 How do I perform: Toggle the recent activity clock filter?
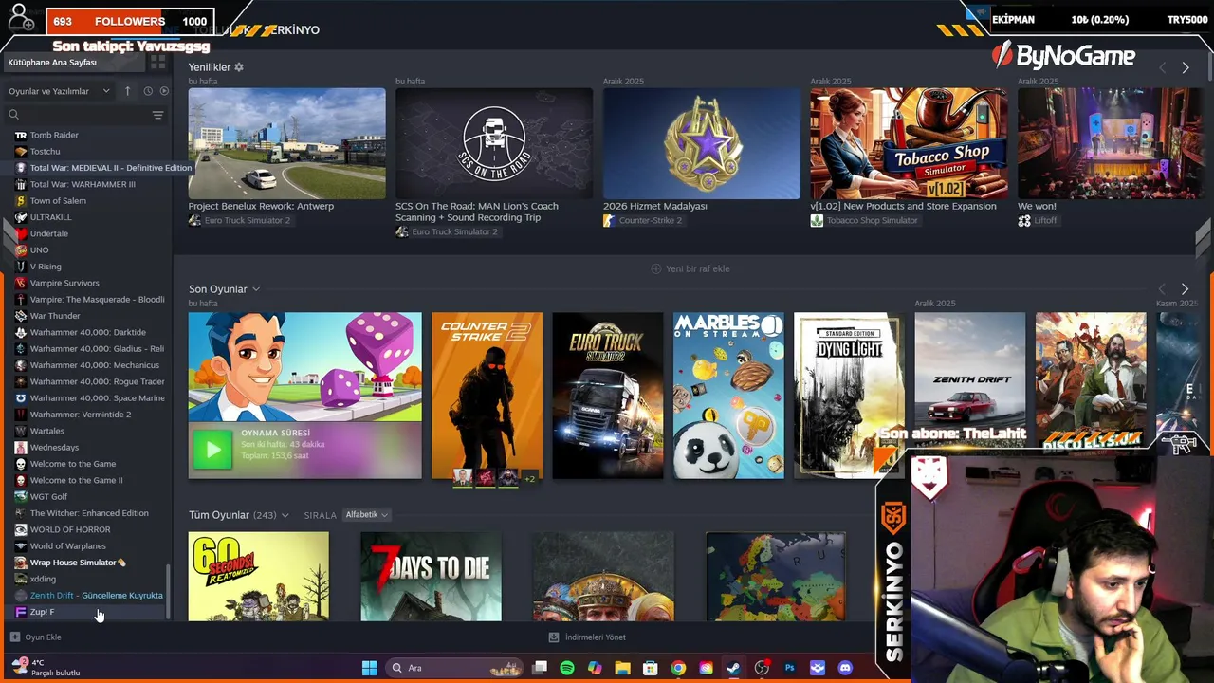click(148, 91)
